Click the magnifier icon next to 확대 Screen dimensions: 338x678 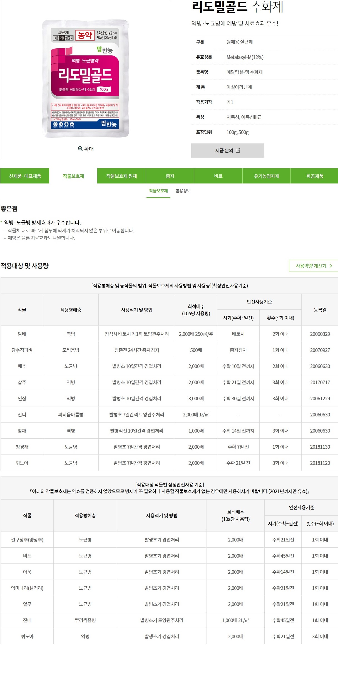(80, 149)
